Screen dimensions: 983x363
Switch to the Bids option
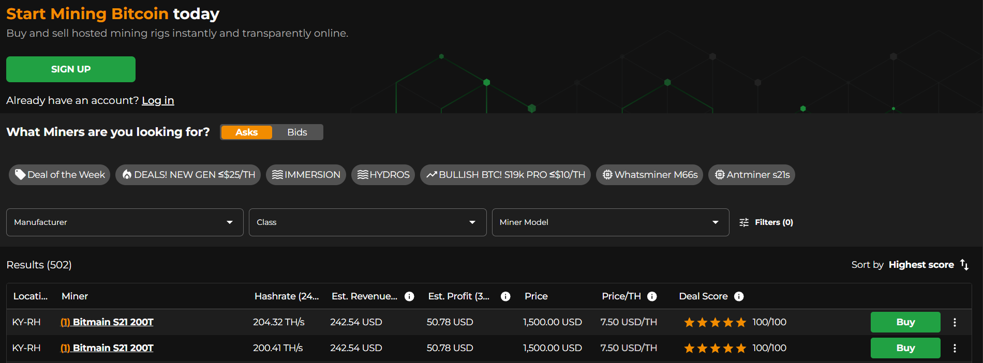coord(297,132)
